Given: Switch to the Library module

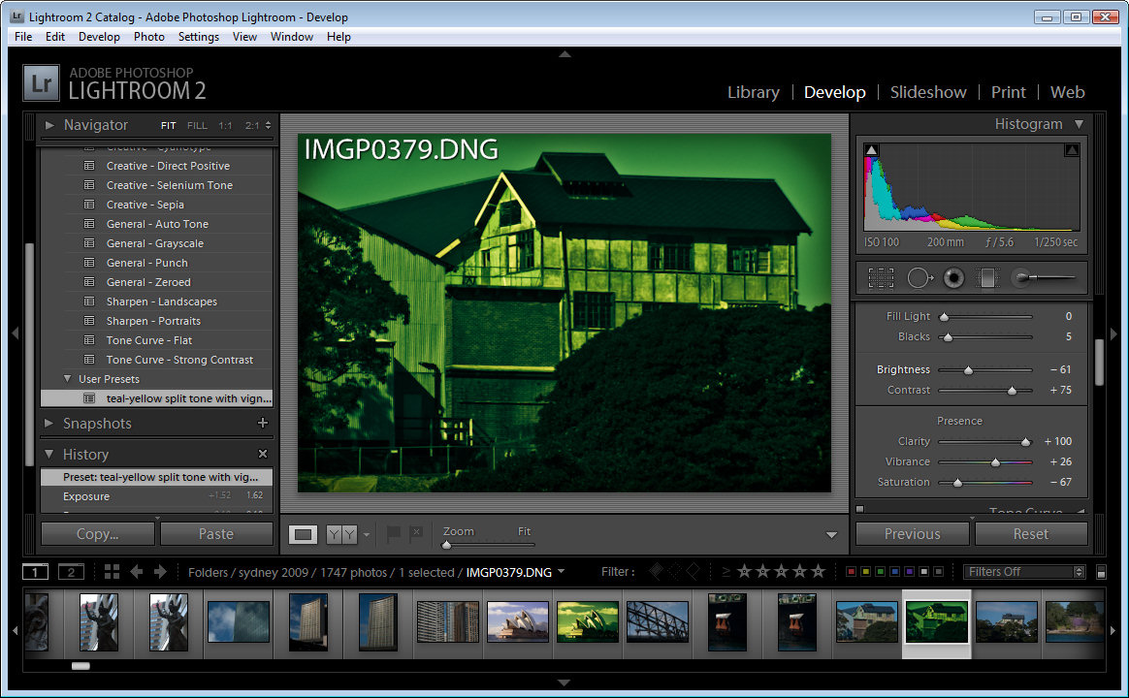Looking at the screenshot, I should click(753, 92).
